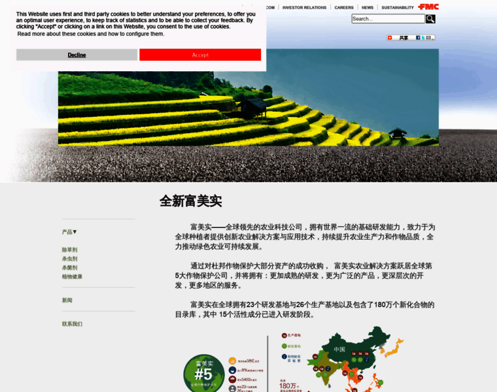Screen dimensions: 497x392
Task: Open 联系我们 sidebar link
Action: [72, 324]
